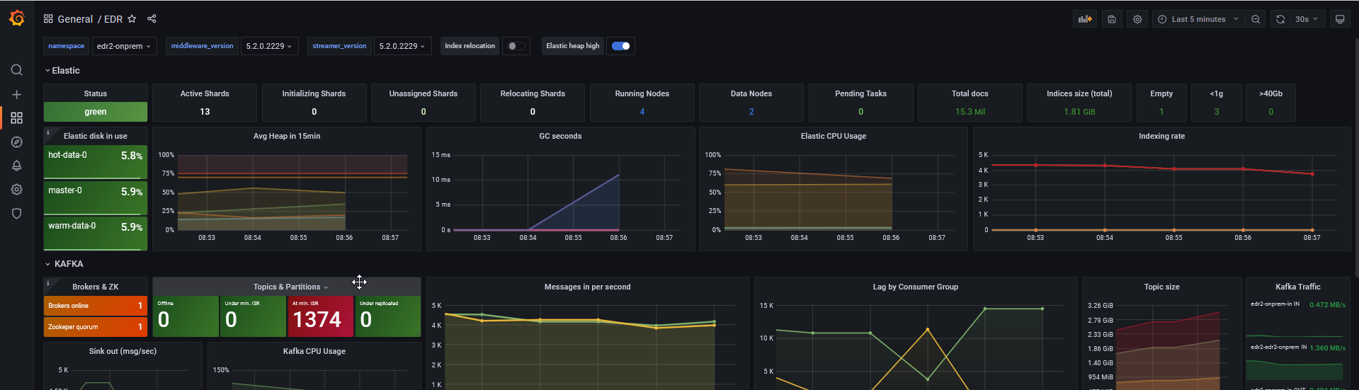Share the dashboard using share icon
1359x390 pixels.
pyautogui.click(x=152, y=19)
